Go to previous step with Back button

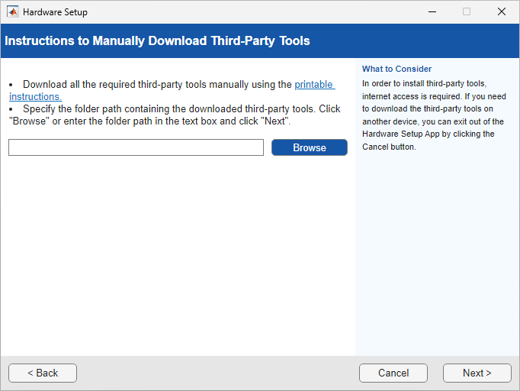(x=43, y=373)
